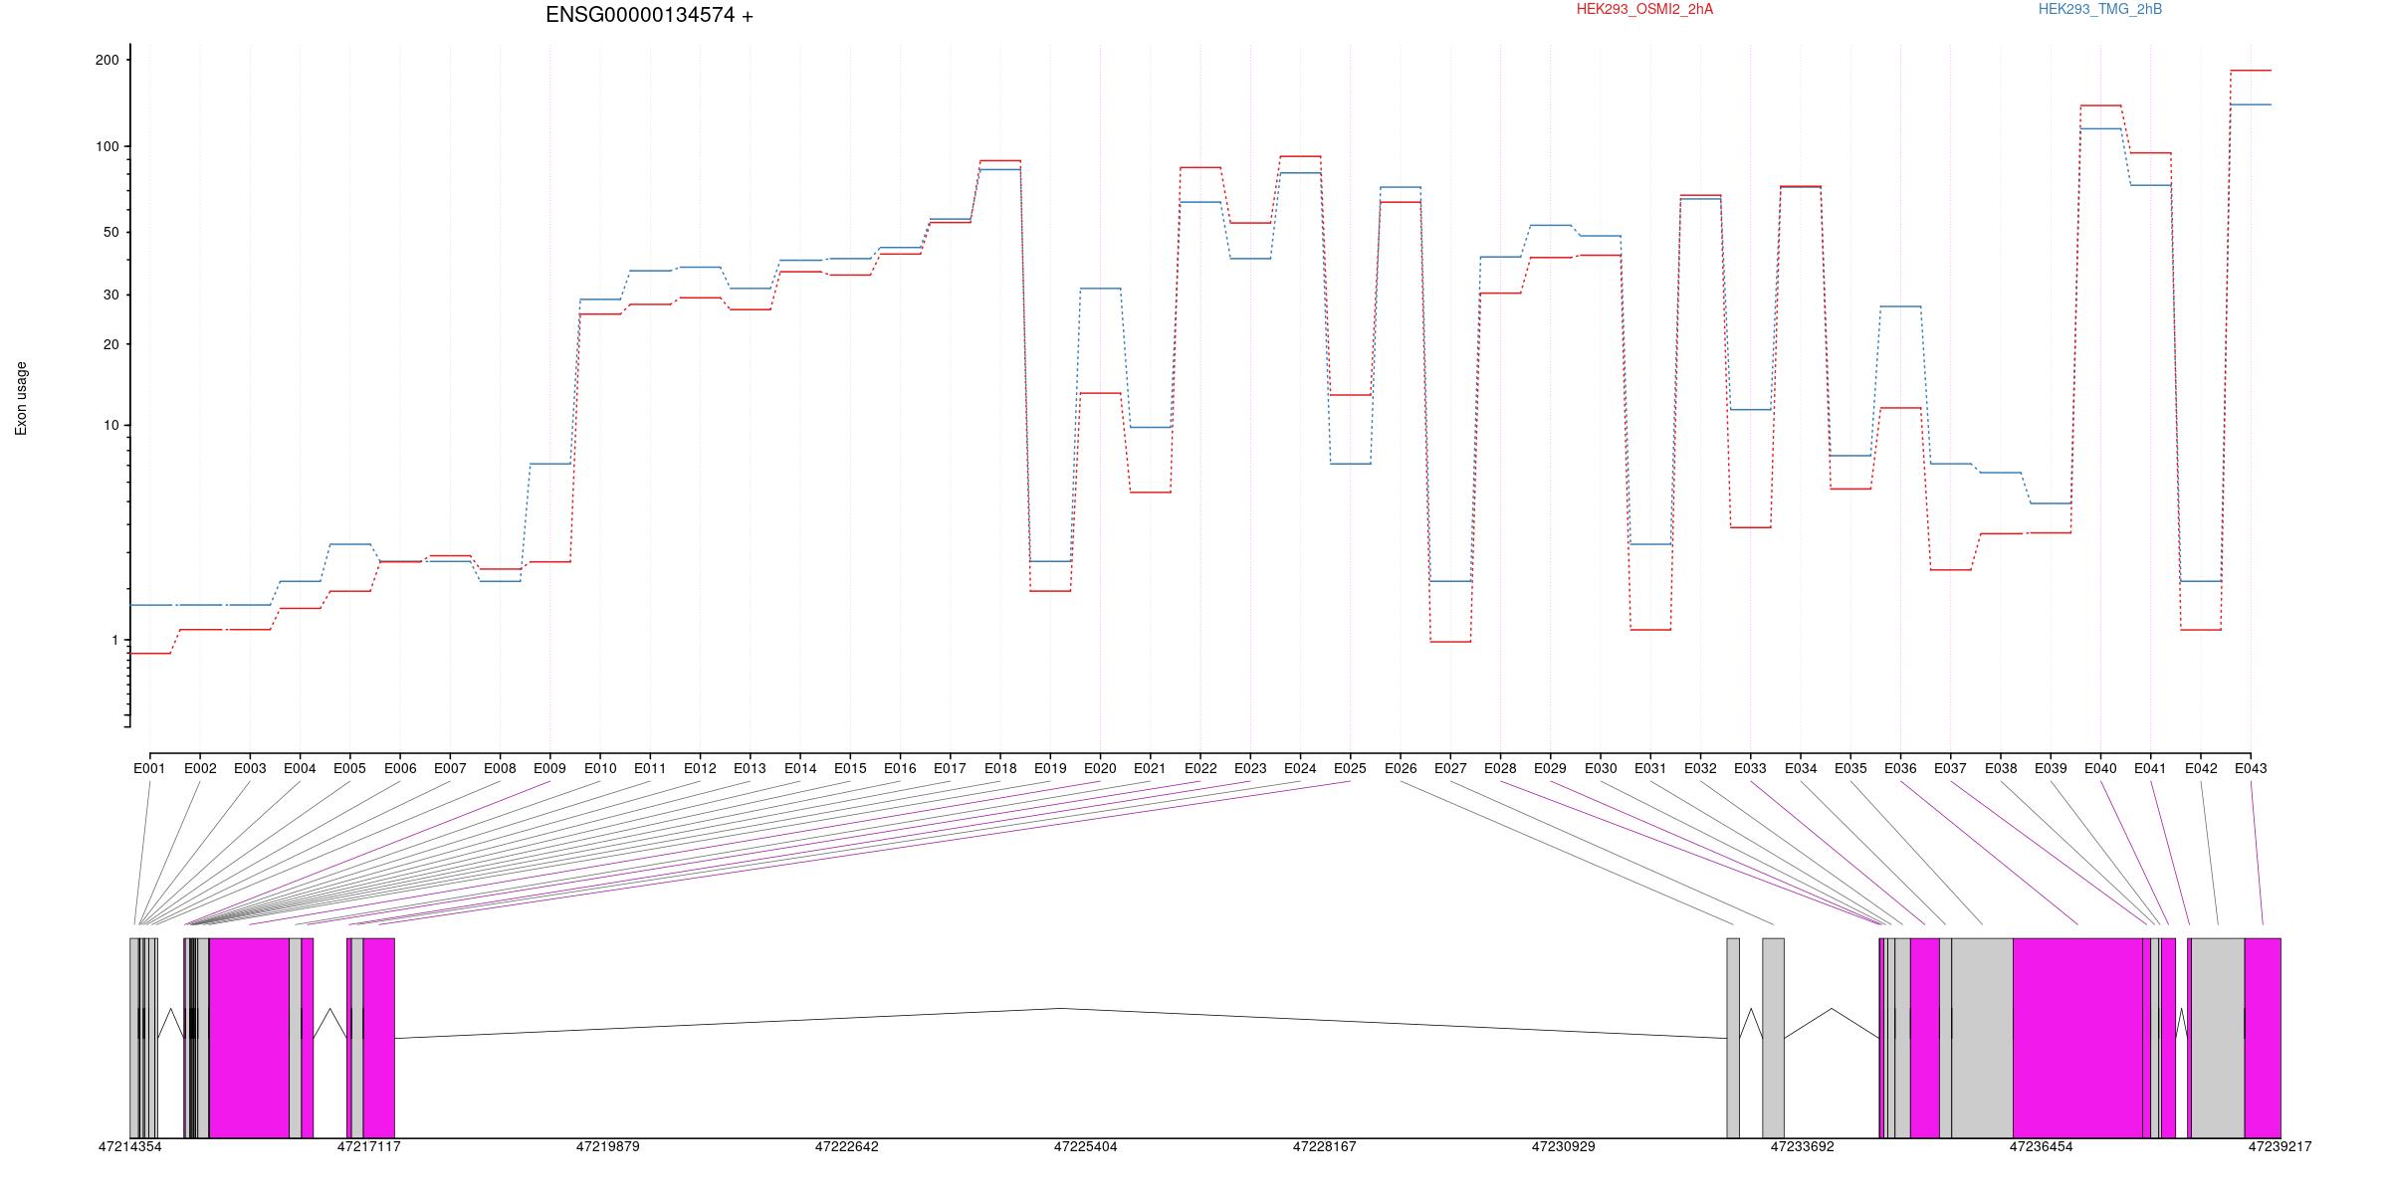Click the E019 exon label

[1050, 768]
